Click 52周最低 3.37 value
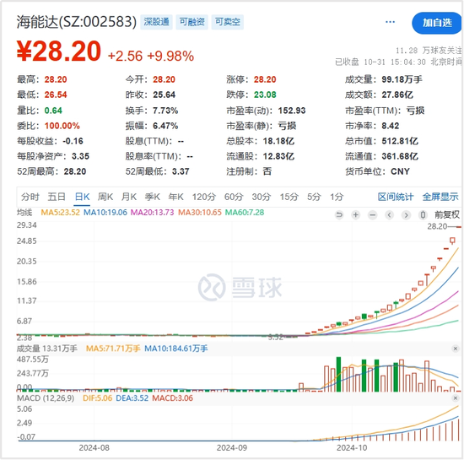464x460 pixels. point(181,171)
